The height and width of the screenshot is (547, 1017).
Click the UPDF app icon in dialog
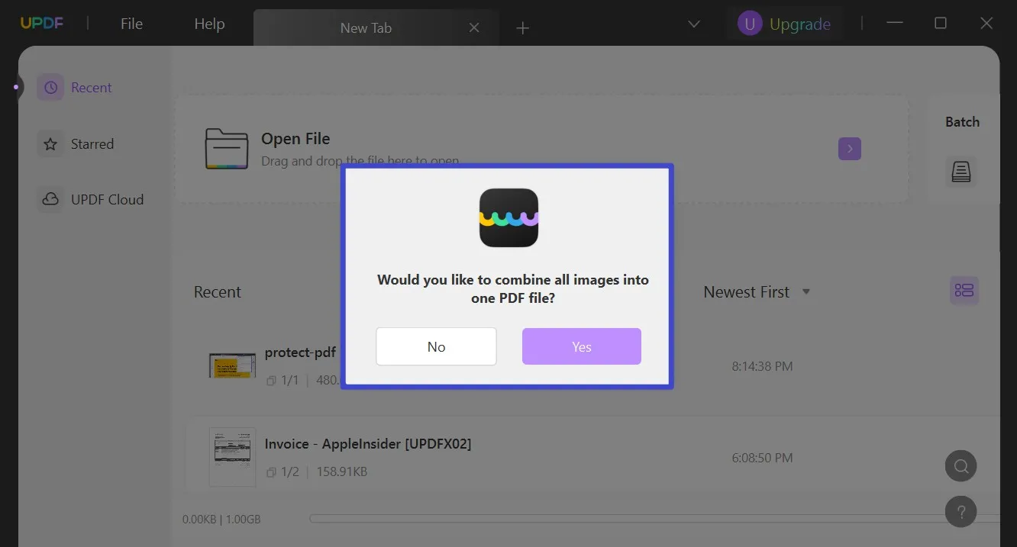(508, 217)
